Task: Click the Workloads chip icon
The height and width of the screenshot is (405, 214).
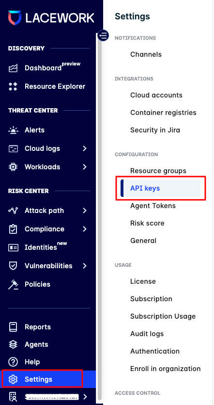Action: pos(13,167)
